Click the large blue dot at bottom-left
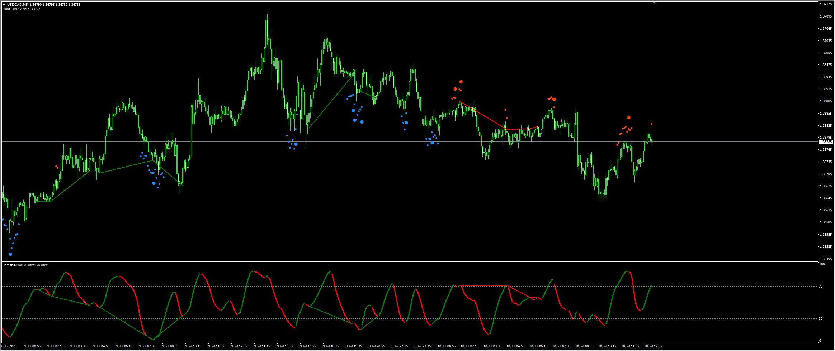The width and height of the screenshot is (835, 351). tap(10, 254)
